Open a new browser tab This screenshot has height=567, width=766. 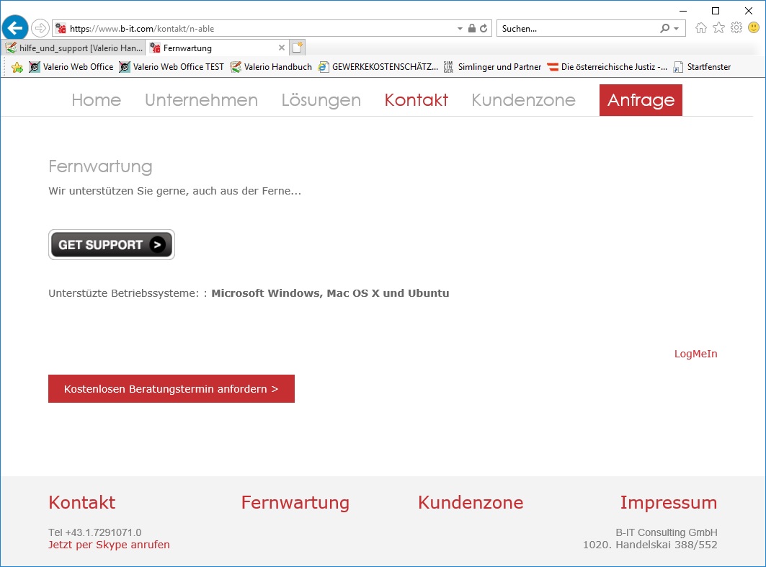point(298,48)
